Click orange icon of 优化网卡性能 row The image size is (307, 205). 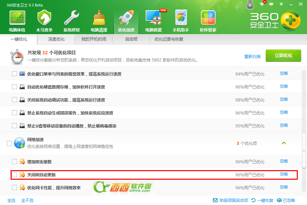[x=22, y=188]
